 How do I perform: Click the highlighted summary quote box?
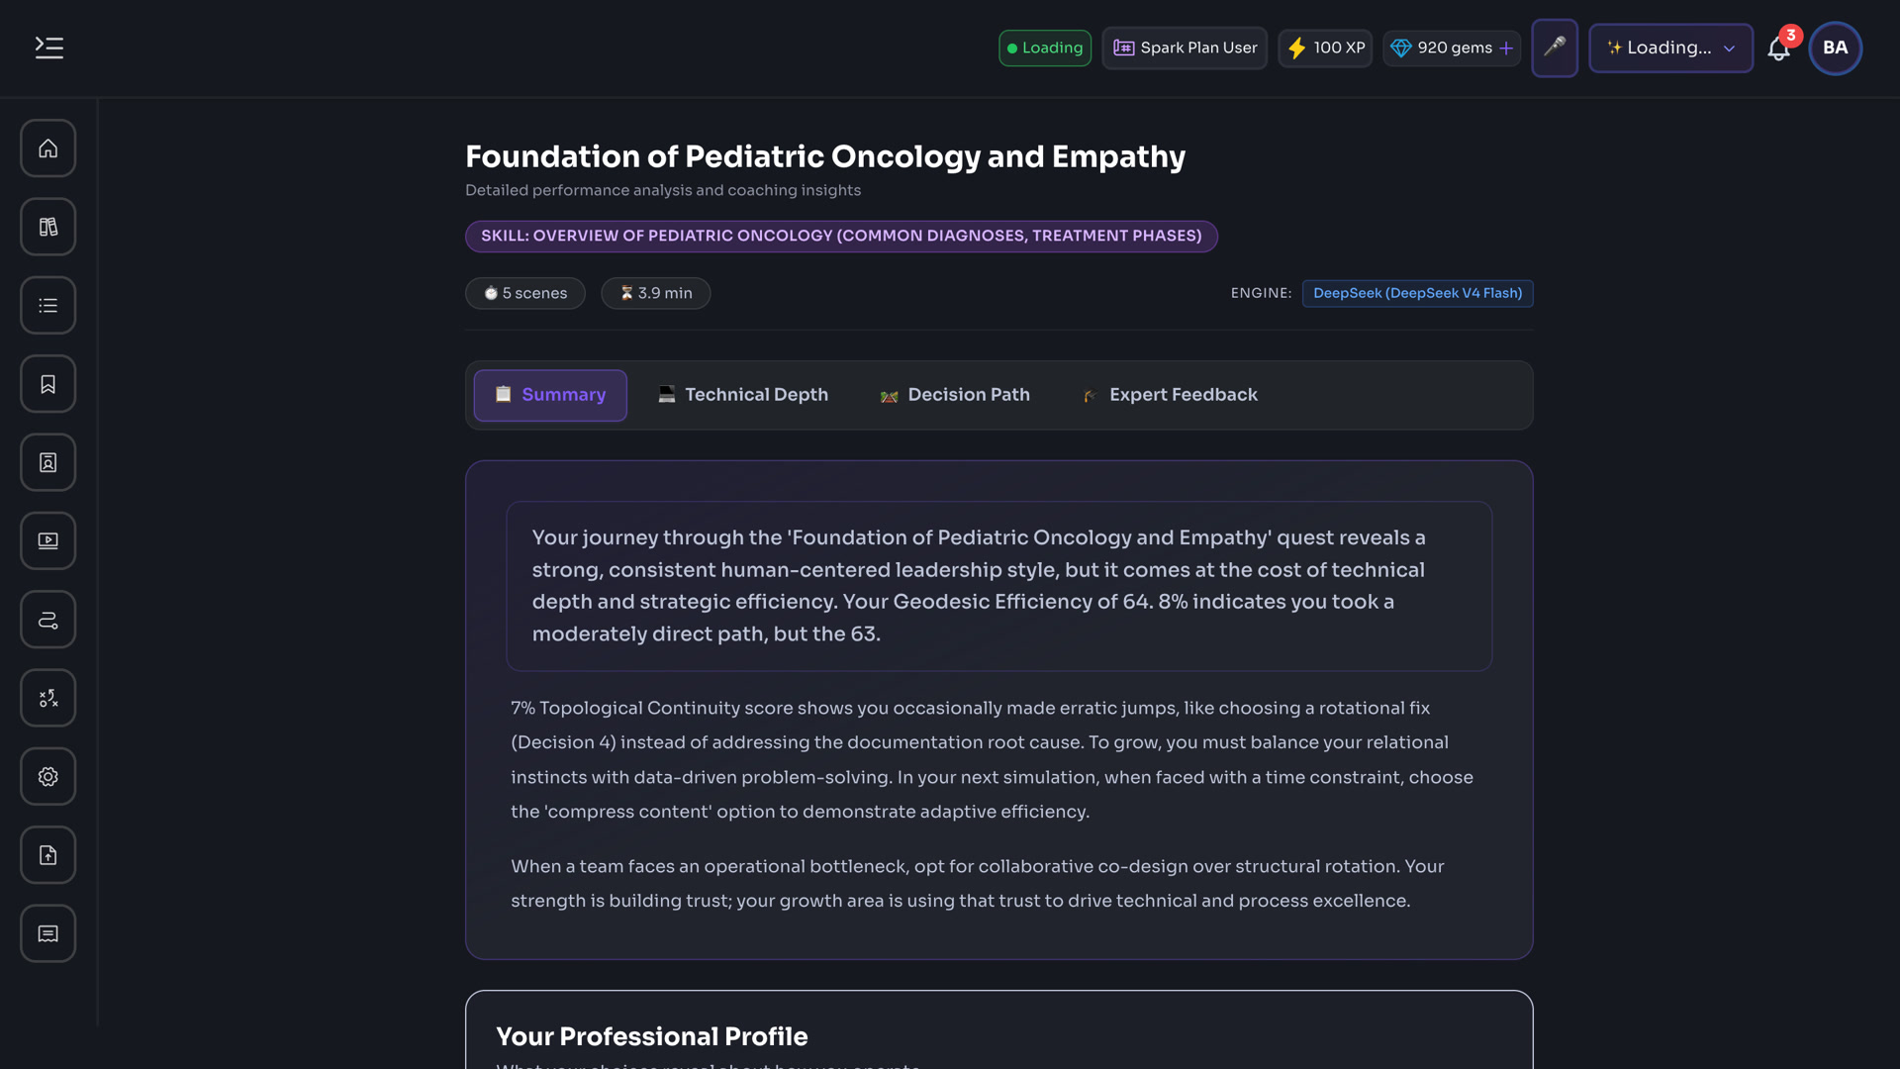coord(998,586)
